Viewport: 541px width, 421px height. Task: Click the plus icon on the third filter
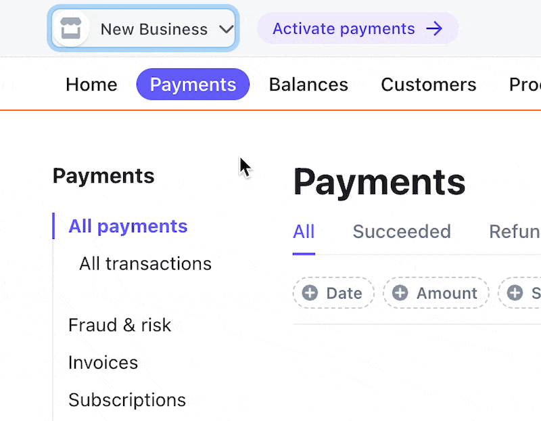click(x=515, y=293)
